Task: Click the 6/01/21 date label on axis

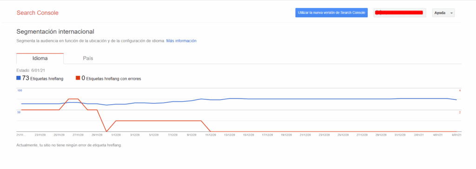Action: point(457,135)
